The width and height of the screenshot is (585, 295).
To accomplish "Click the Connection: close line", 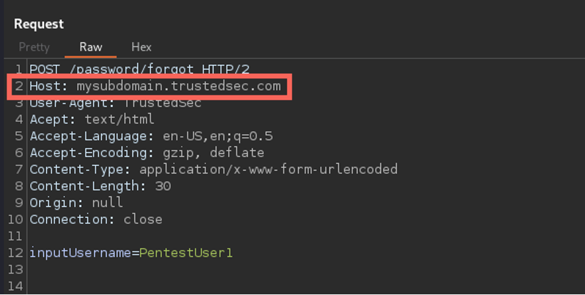I will 96,219.
